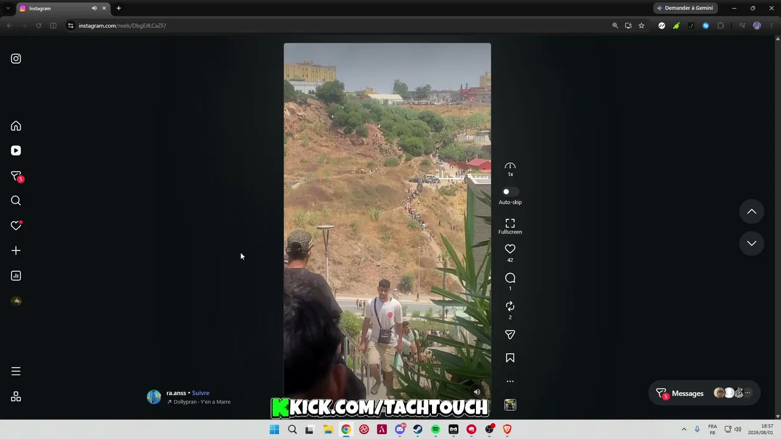Open the reel's comments
This screenshot has height=439, width=781.
510,278
